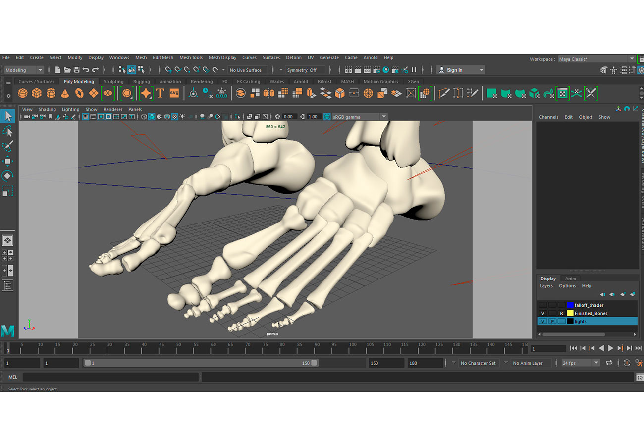Open the Mesh Tools menu

tap(191, 57)
